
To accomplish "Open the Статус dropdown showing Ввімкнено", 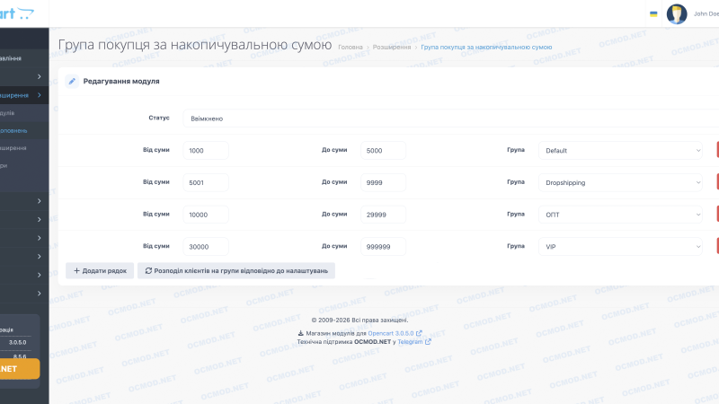I will click(451, 119).
